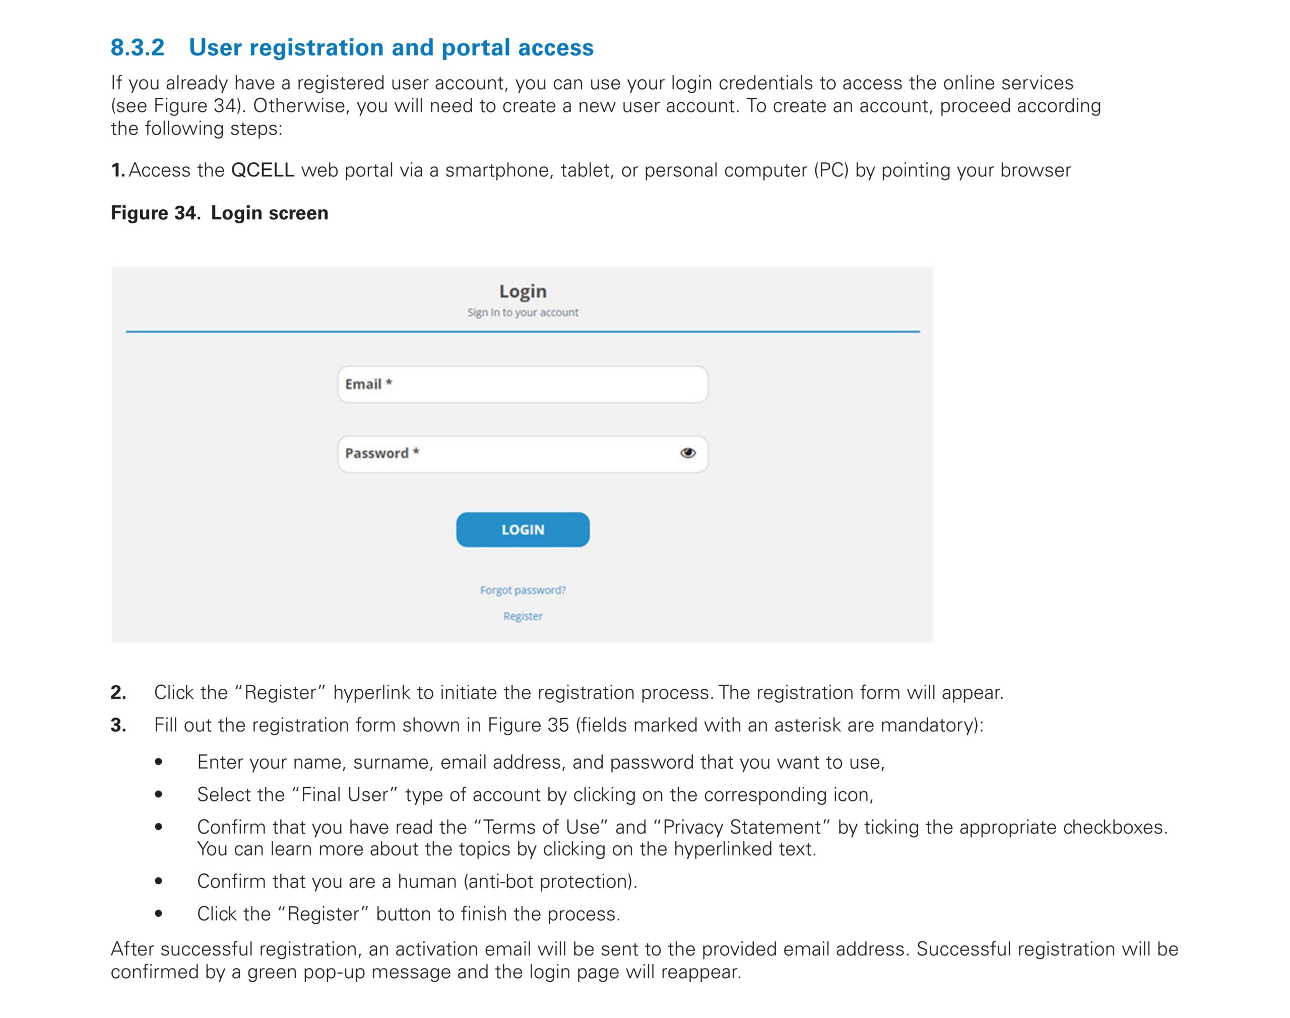1290x1018 pixels.
Task: Click the anti-bot protection bullet
Action: point(417,881)
